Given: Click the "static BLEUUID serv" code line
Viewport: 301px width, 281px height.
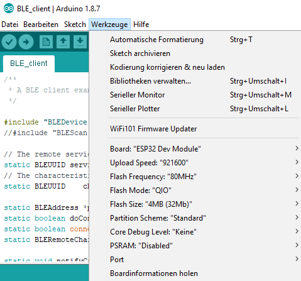Looking at the screenshot, I should pyautogui.click(x=47, y=165).
